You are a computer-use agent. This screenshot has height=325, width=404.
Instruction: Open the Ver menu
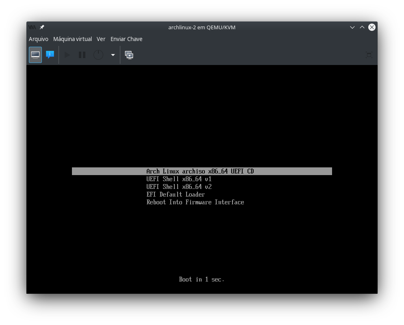coord(101,39)
